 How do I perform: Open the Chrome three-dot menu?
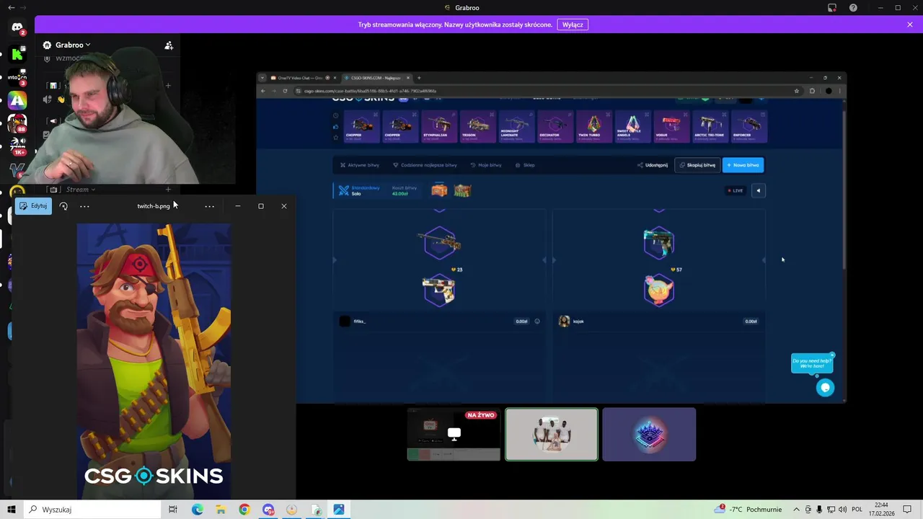[x=839, y=91]
